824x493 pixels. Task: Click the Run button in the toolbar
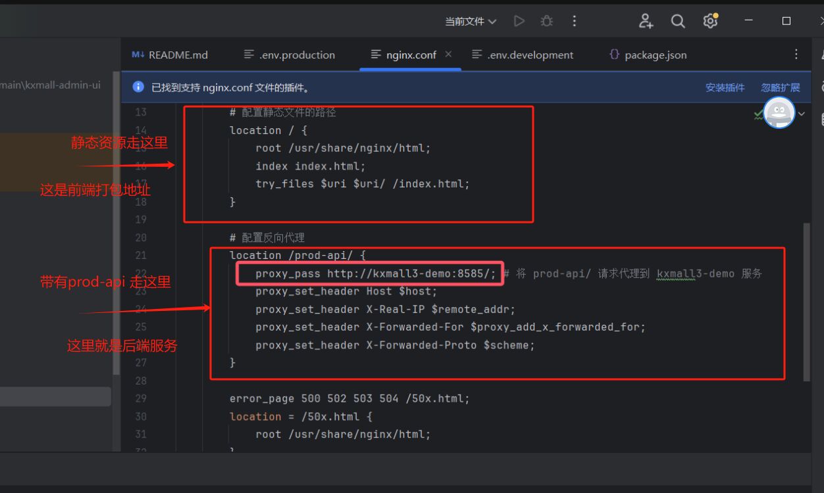pos(519,21)
